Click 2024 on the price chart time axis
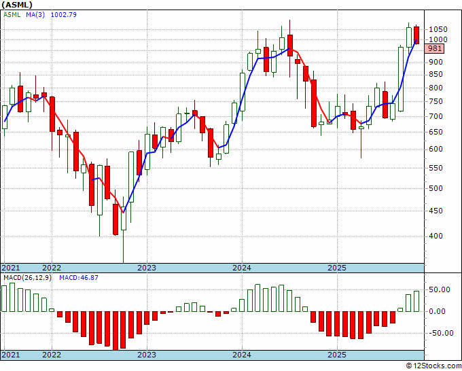The width and height of the screenshot is (462, 371). 242,268
